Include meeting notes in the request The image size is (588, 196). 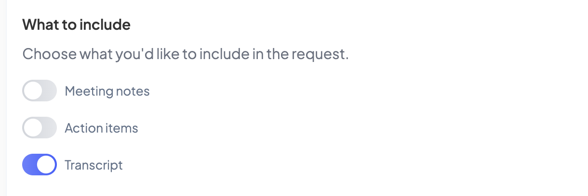[x=40, y=91]
